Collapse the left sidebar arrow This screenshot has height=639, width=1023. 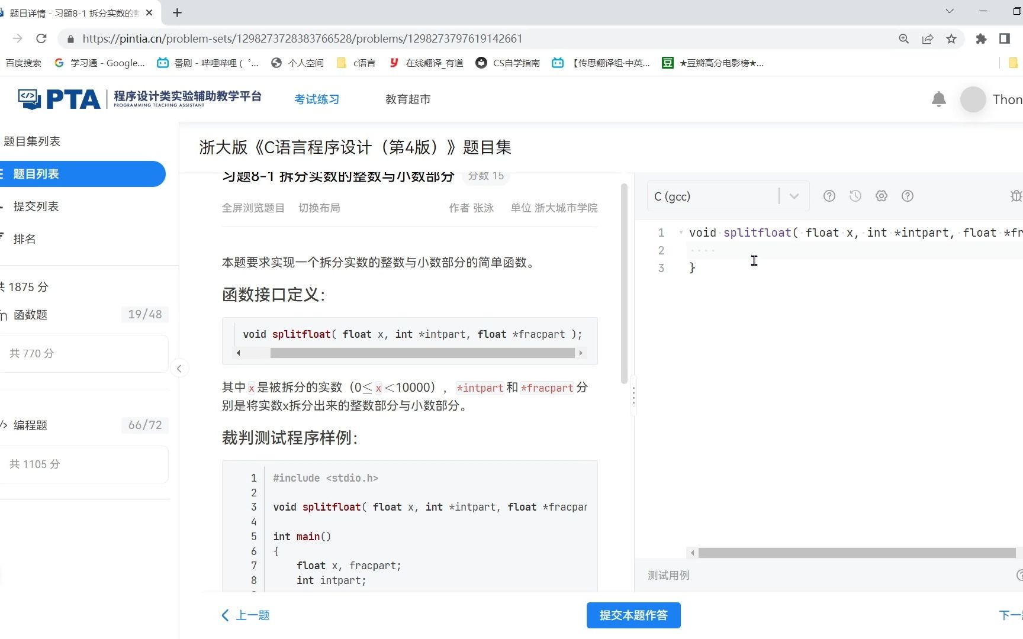point(179,369)
